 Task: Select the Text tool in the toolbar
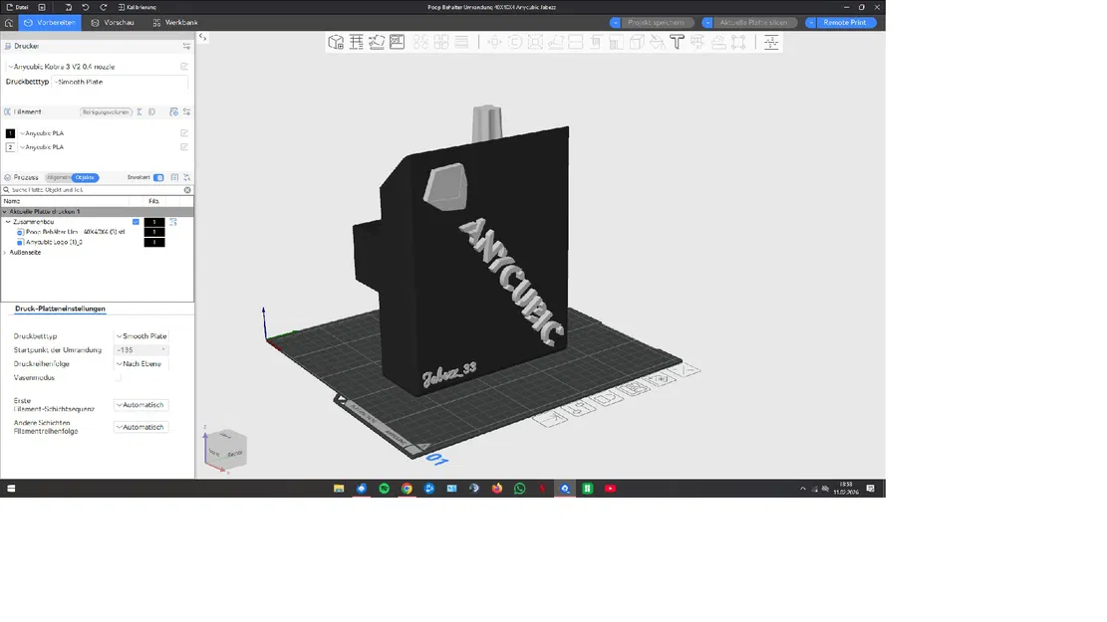pyautogui.click(x=676, y=42)
